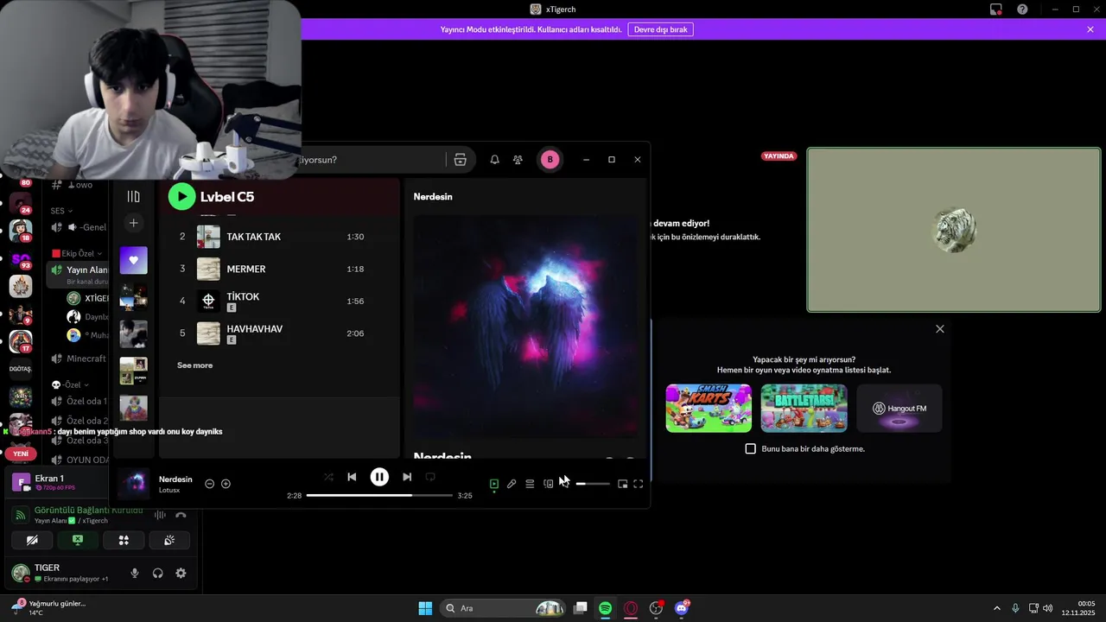The image size is (1106, 622).
Task: Enter Spotify full screen mode icon
Action: coord(639,484)
